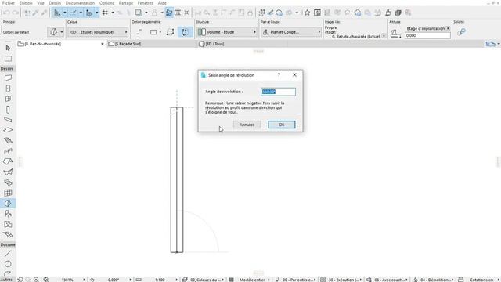Select the Beam tool

pos(8,120)
